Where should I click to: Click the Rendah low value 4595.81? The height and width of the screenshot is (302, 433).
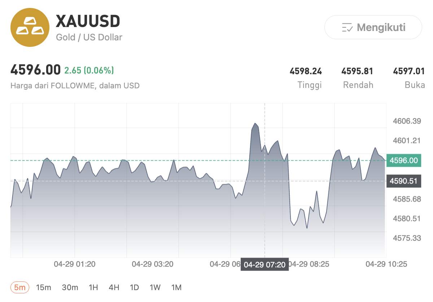pos(358,71)
